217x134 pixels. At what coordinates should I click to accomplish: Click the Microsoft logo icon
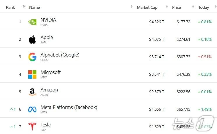(32, 74)
